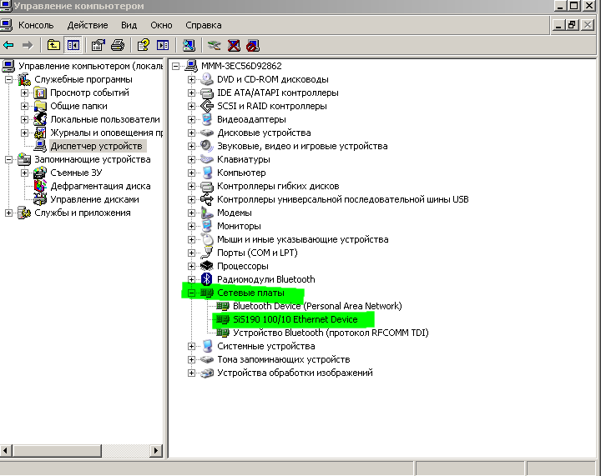The image size is (601, 476).
Task: Click the Print toolbar icon
Action: point(118,45)
